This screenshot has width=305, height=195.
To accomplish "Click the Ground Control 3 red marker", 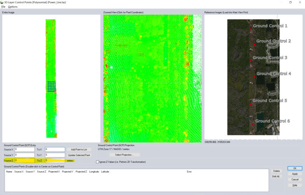I will pyautogui.click(x=251, y=61).
